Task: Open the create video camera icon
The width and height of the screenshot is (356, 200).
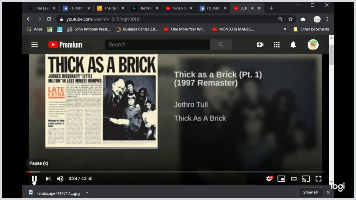Action: pos(260,45)
